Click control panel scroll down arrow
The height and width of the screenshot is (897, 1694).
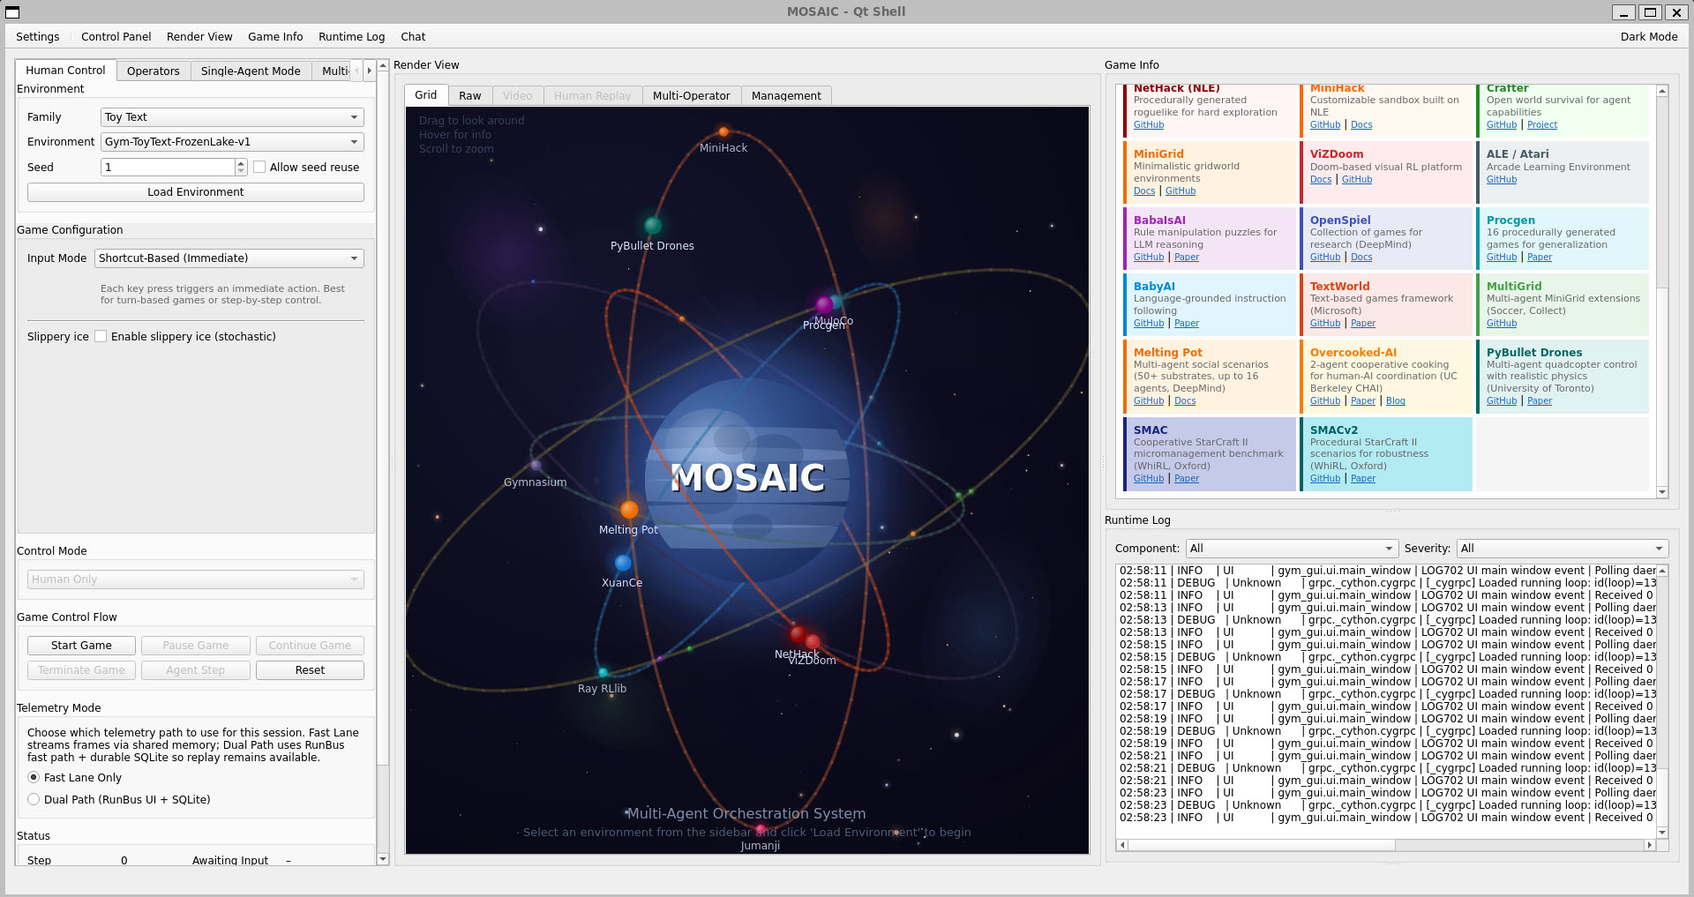383,859
